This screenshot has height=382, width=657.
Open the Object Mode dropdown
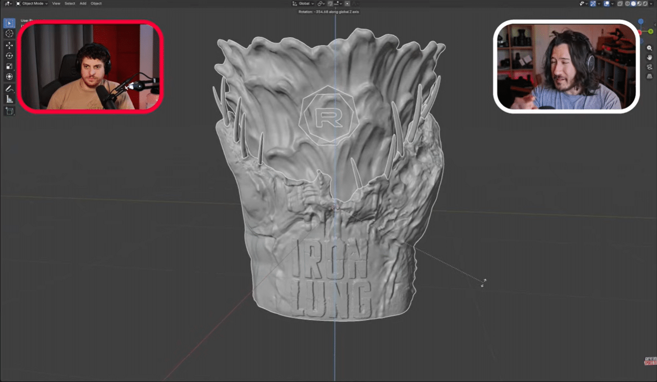[x=32, y=4]
